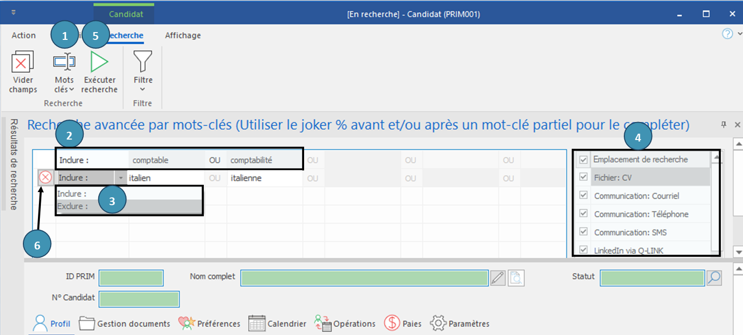Image resolution: width=743 pixels, height=335 pixels.
Task: Open the Filtre funnel icon
Action: point(143,62)
